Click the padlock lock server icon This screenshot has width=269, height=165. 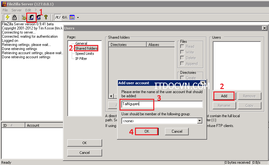tap(14, 17)
